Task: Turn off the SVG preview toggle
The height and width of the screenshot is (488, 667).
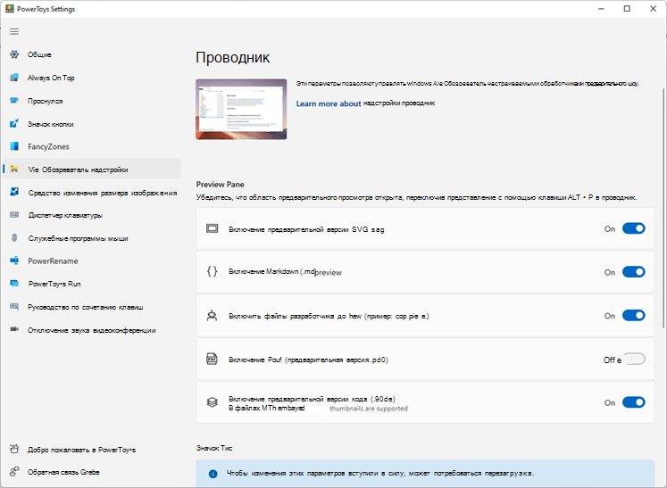Action: pyautogui.click(x=633, y=228)
